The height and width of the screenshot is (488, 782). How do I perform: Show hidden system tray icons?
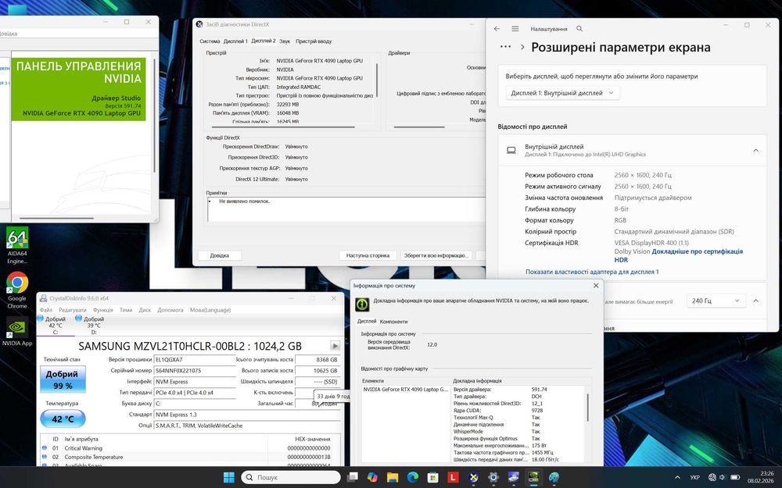click(x=676, y=477)
